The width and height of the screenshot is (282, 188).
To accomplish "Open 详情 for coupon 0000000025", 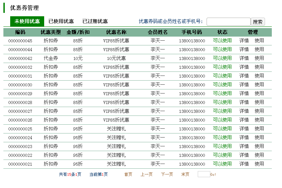I will (x=244, y=129).
